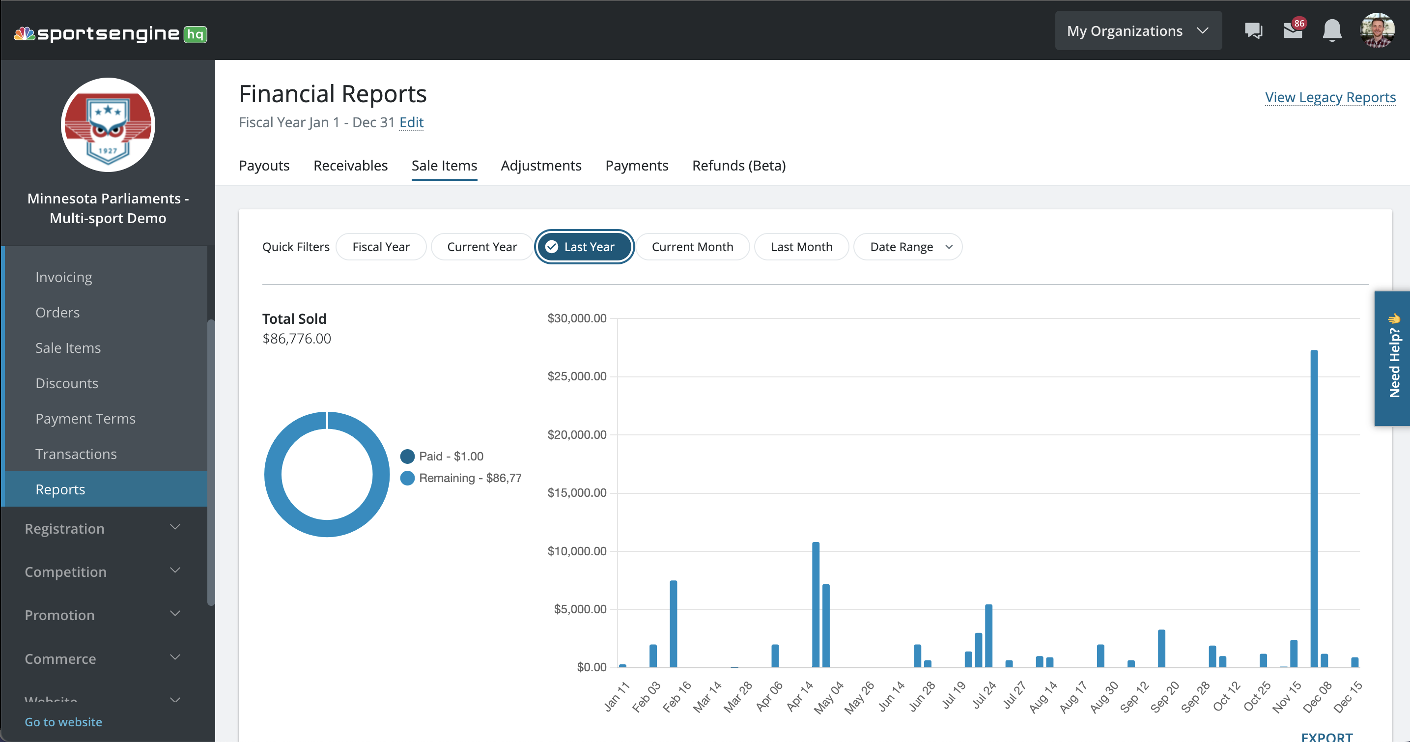Image resolution: width=1410 pixels, height=742 pixels.
Task: Click the View Legacy Reports link
Action: [x=1329, y=97]
